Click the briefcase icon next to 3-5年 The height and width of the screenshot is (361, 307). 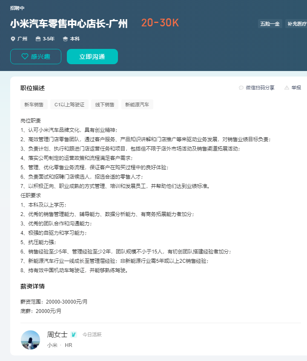click(38, 39)
